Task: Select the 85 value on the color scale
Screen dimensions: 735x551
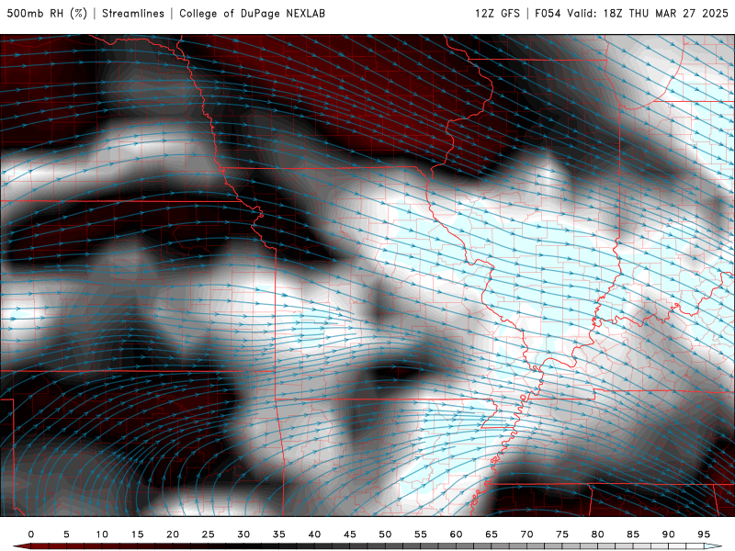Action: [633, 534]
